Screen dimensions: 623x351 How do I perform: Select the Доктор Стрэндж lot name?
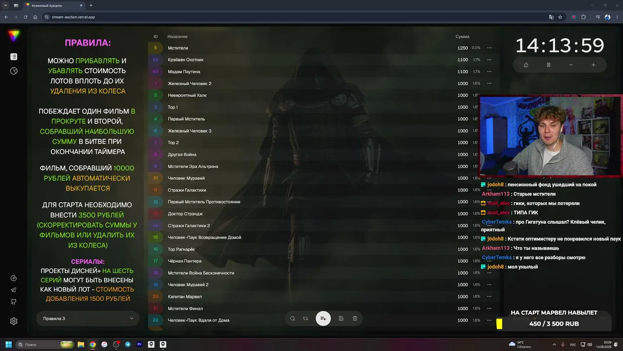click(x=185, y=214)
